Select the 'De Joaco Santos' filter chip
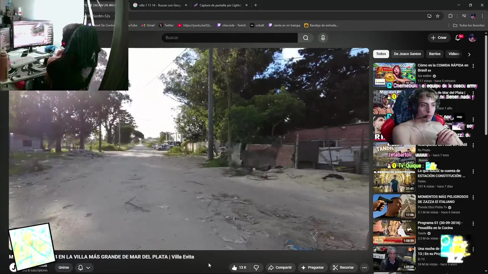This screenshot has width=488, height=274. pyautogui.click(x=407, y=54)
